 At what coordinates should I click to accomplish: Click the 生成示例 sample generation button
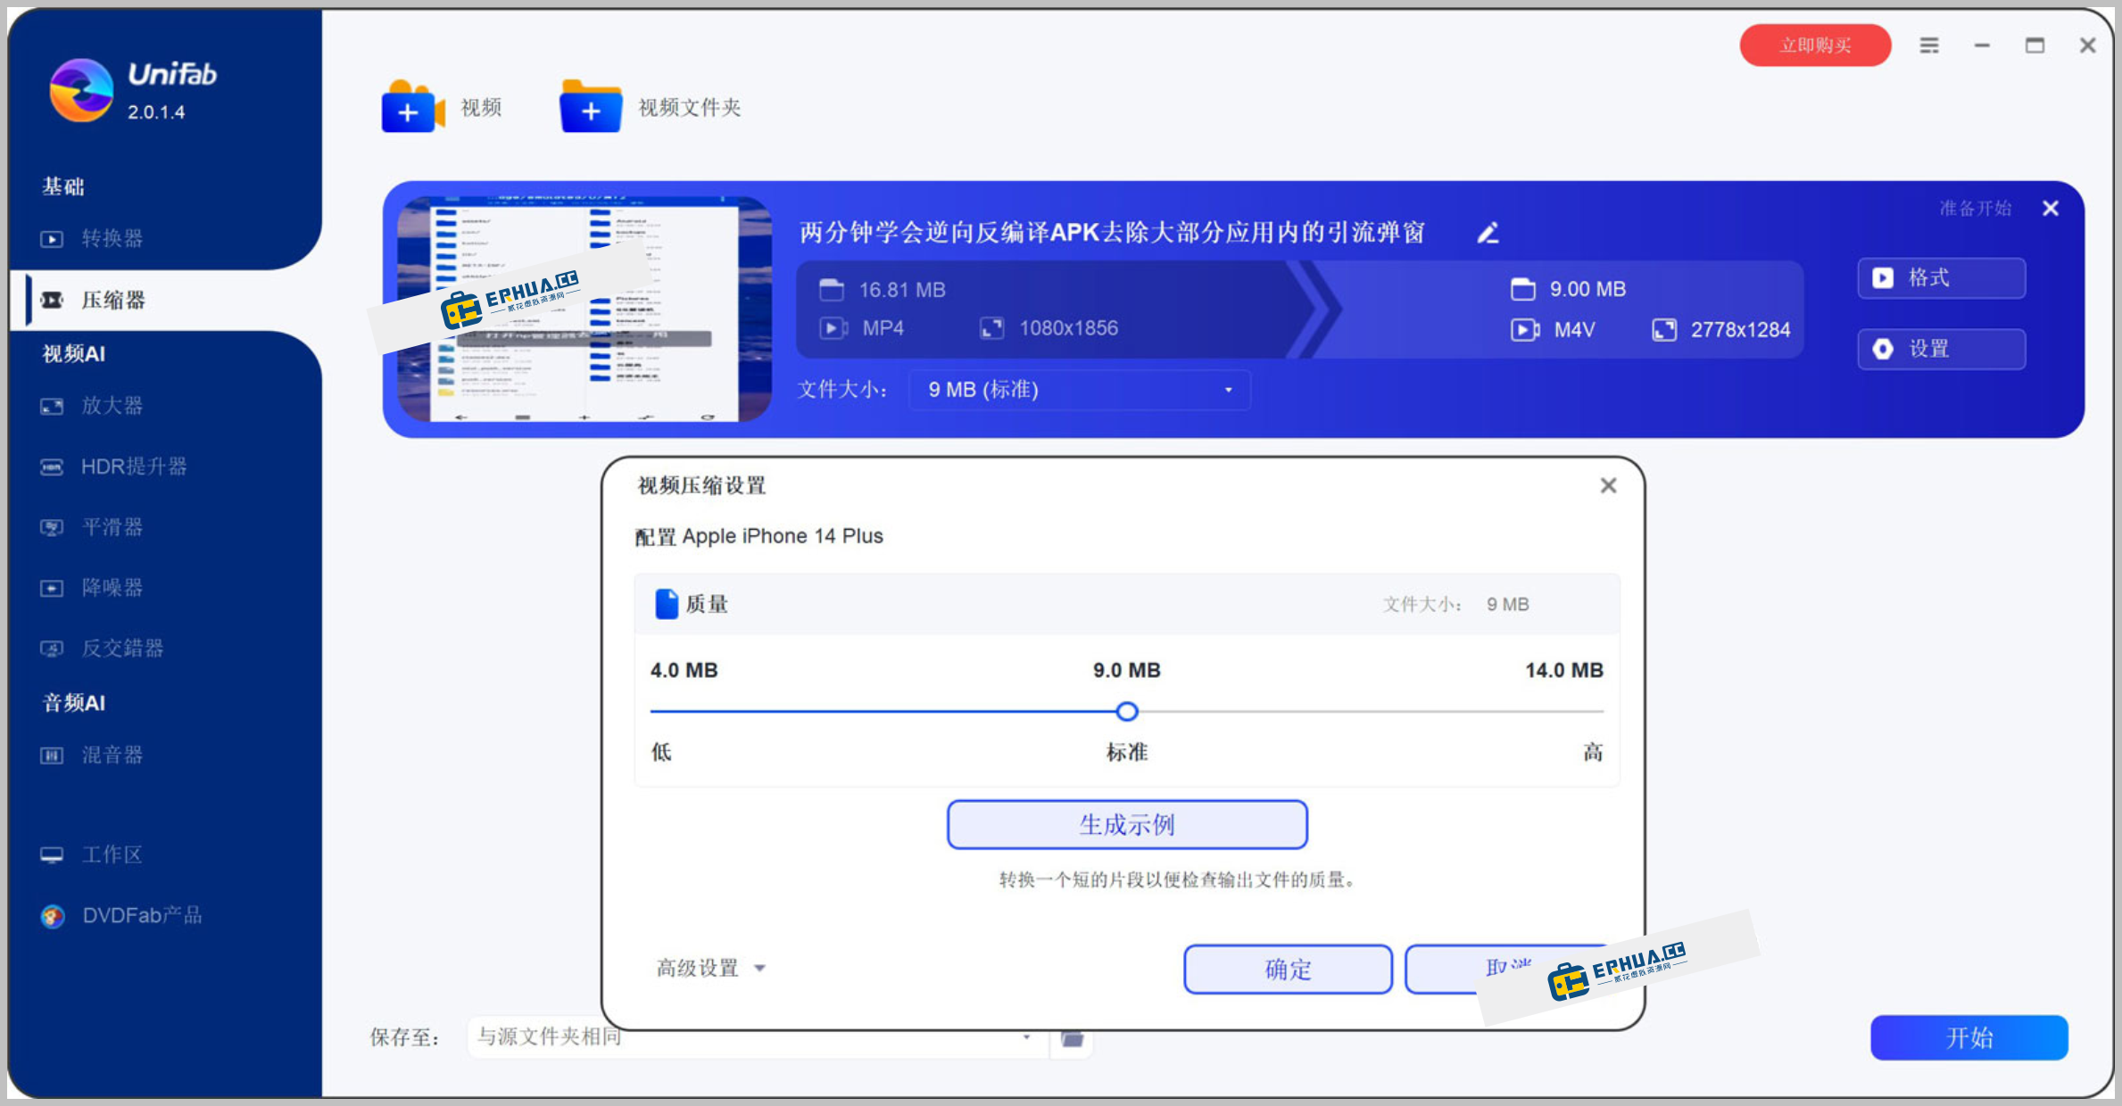pyautogui.click(x=1127, y=824)
